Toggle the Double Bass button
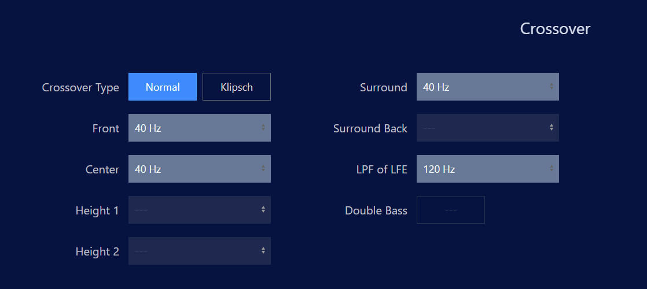This screenshot has width=647, height=289. point(450,210)
